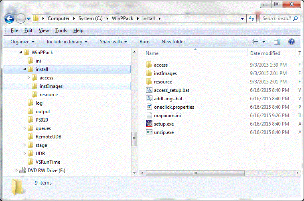Open the Help menu
Viewport: 304px width, 201px height.
pyautogui.click(x=78, y=30)
